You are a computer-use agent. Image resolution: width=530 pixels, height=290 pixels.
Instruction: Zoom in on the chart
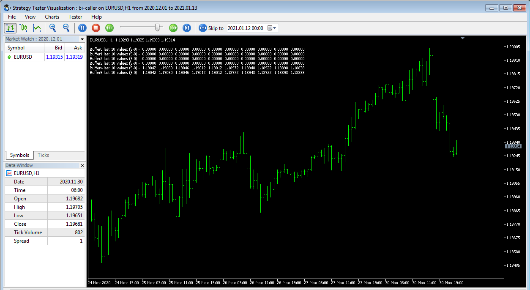(53, 28)
